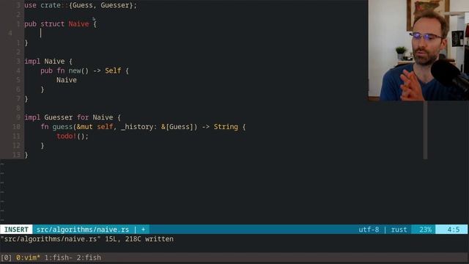
Task: Click the '_history' parameter name
Action: click(x=137, y=127)
